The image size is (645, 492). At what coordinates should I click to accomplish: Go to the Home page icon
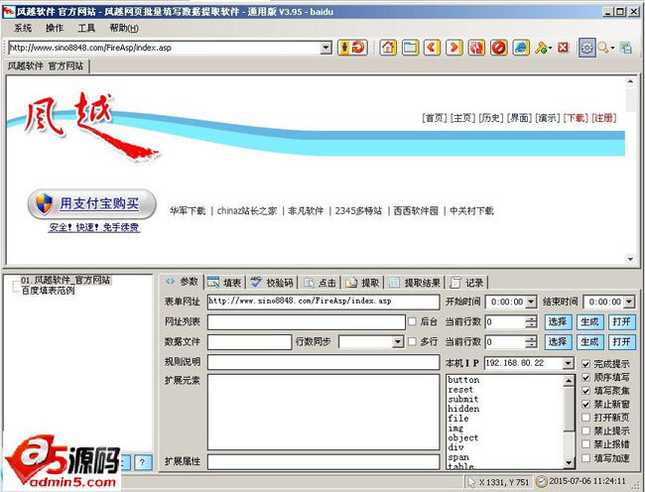pyautogui.click(x=387, y=48)
